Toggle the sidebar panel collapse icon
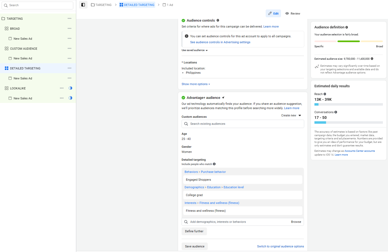The width and height of the screenshot is (388, 252). tap(83, 5)
